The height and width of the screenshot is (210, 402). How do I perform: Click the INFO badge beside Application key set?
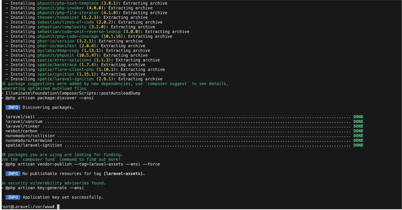[13, 197]
